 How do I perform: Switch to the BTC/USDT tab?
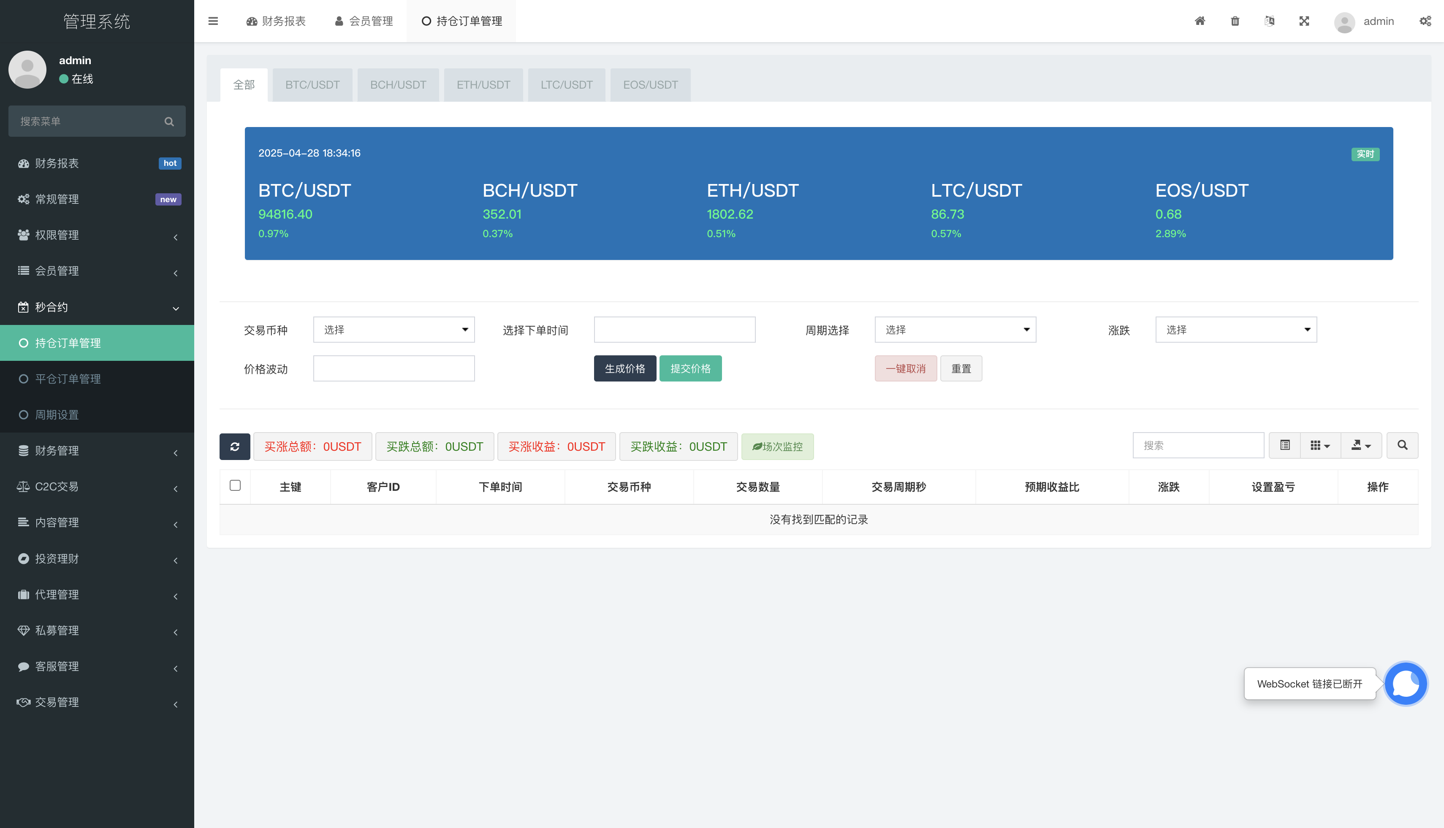tap(312, 85)
